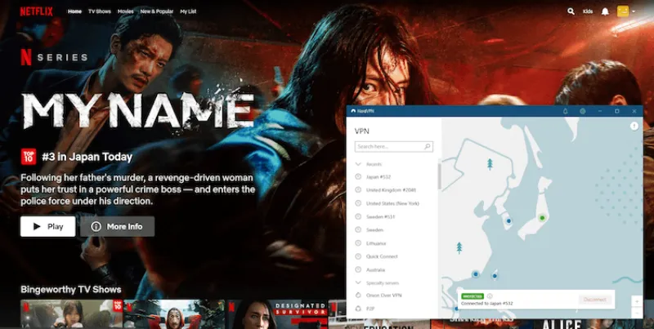Click the onion icon beside Onion Over VPN
Image resolution: width=654 pixels, height=329 pixels.
pyautogui.click(x=358, y=296)
